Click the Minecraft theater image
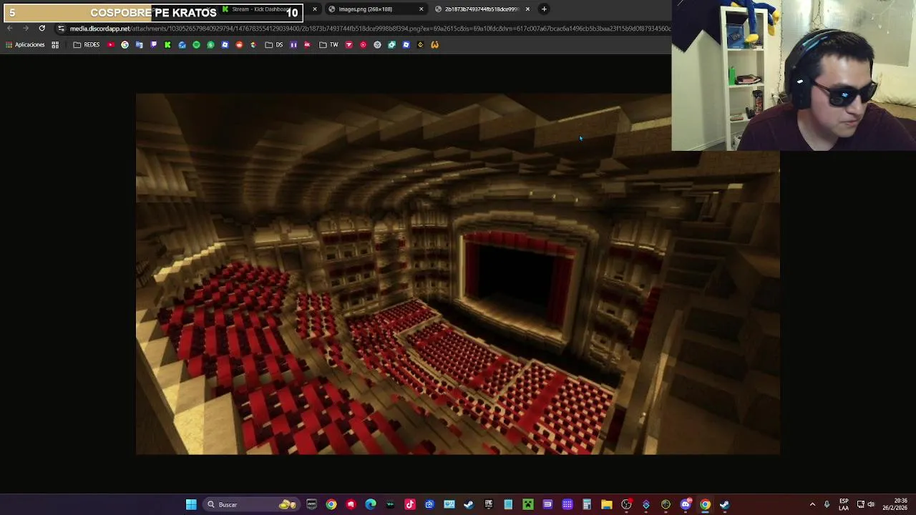The image size is (916, 515). point(458,274)
